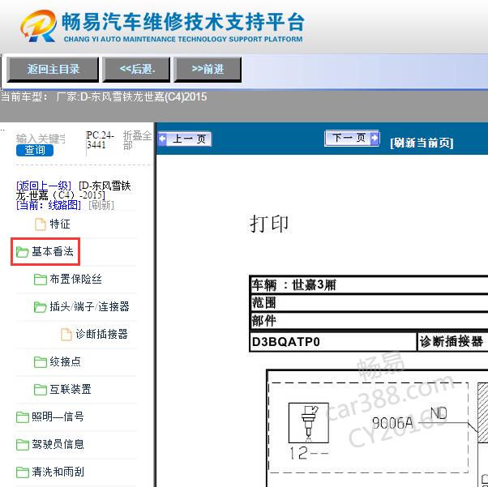Open the previous page with 上一页
This screenshot has width=488, height=487.
(x=185, y=139)
